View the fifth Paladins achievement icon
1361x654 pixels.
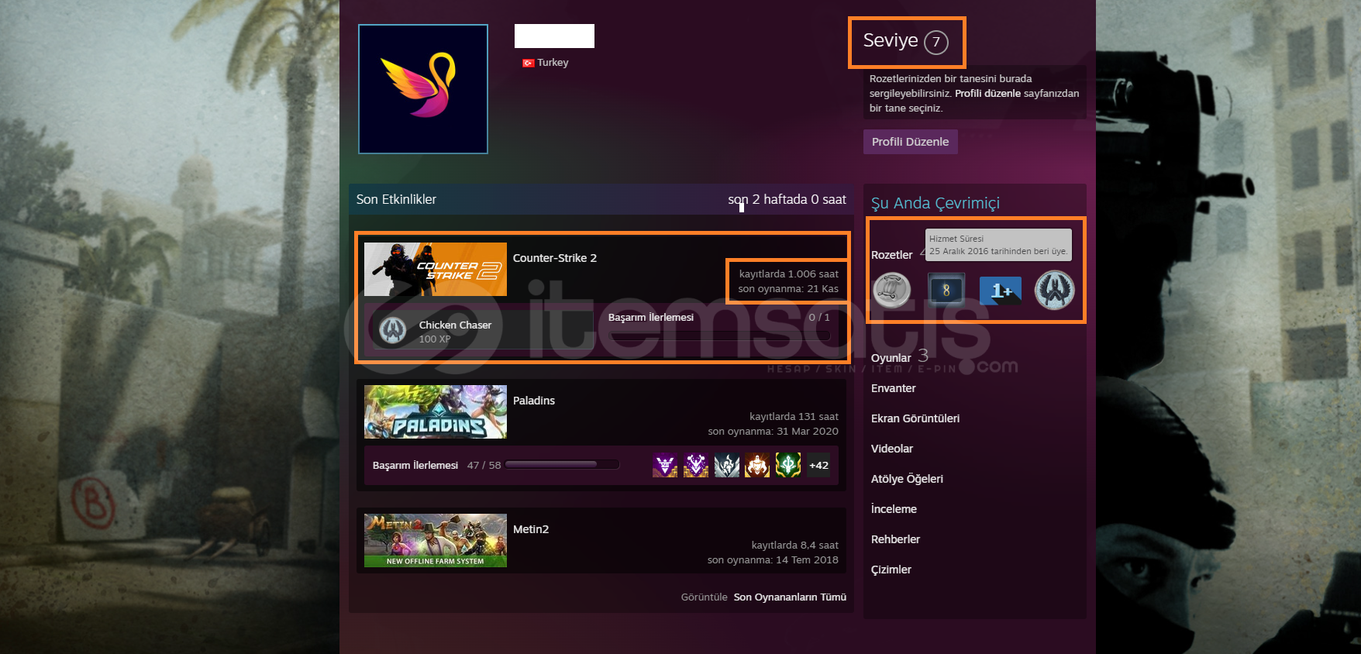pos(788,465)
